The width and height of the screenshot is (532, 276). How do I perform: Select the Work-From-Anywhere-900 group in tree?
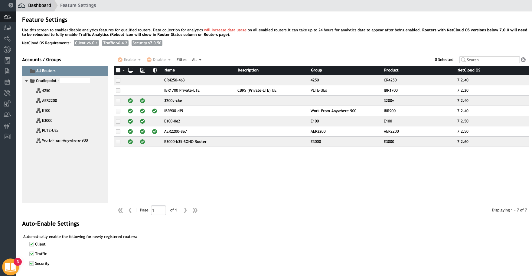pyautogui.click(x=65, y=141)
